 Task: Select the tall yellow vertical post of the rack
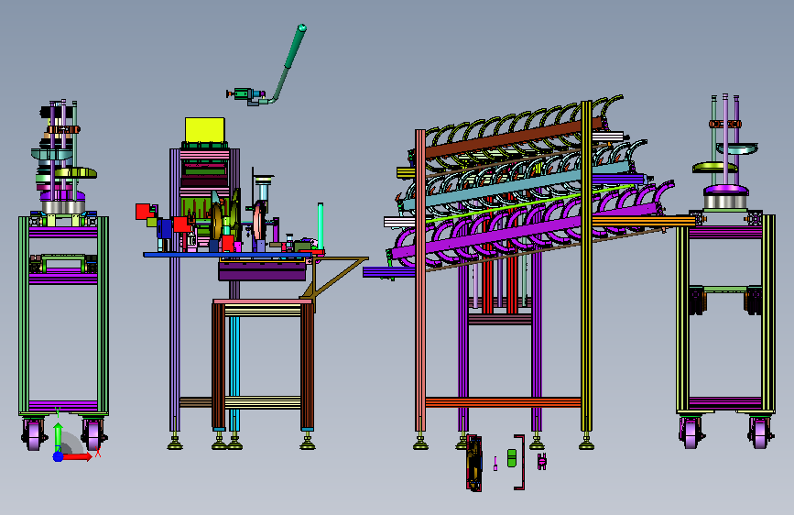pyautogui.click(x=586, y=268)
